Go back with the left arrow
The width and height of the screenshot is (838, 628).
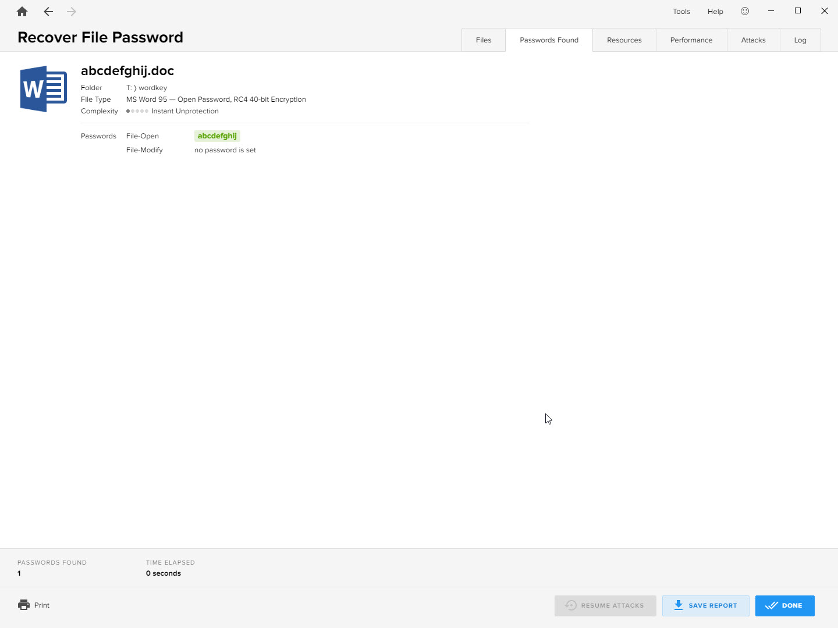[48, 12]
